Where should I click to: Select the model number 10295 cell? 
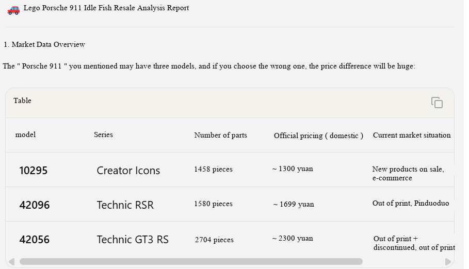(33, 171)
